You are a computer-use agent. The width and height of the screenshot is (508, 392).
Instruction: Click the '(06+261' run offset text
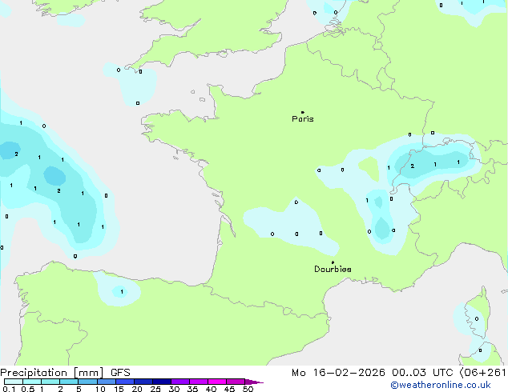click(483, 373)
